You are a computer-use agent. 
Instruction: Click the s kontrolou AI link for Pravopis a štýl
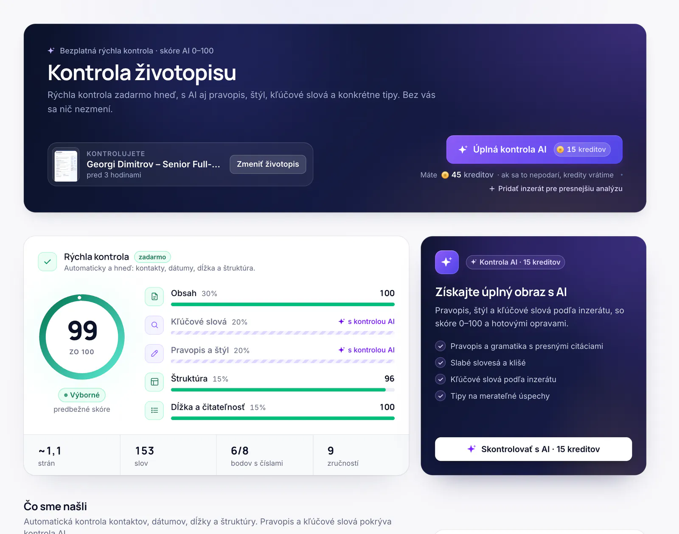pos(366,350)
